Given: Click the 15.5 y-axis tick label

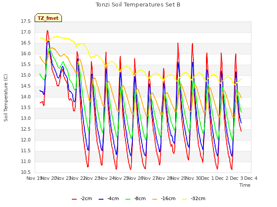Looking at the screenshot, I should click(x=26, y=65).
